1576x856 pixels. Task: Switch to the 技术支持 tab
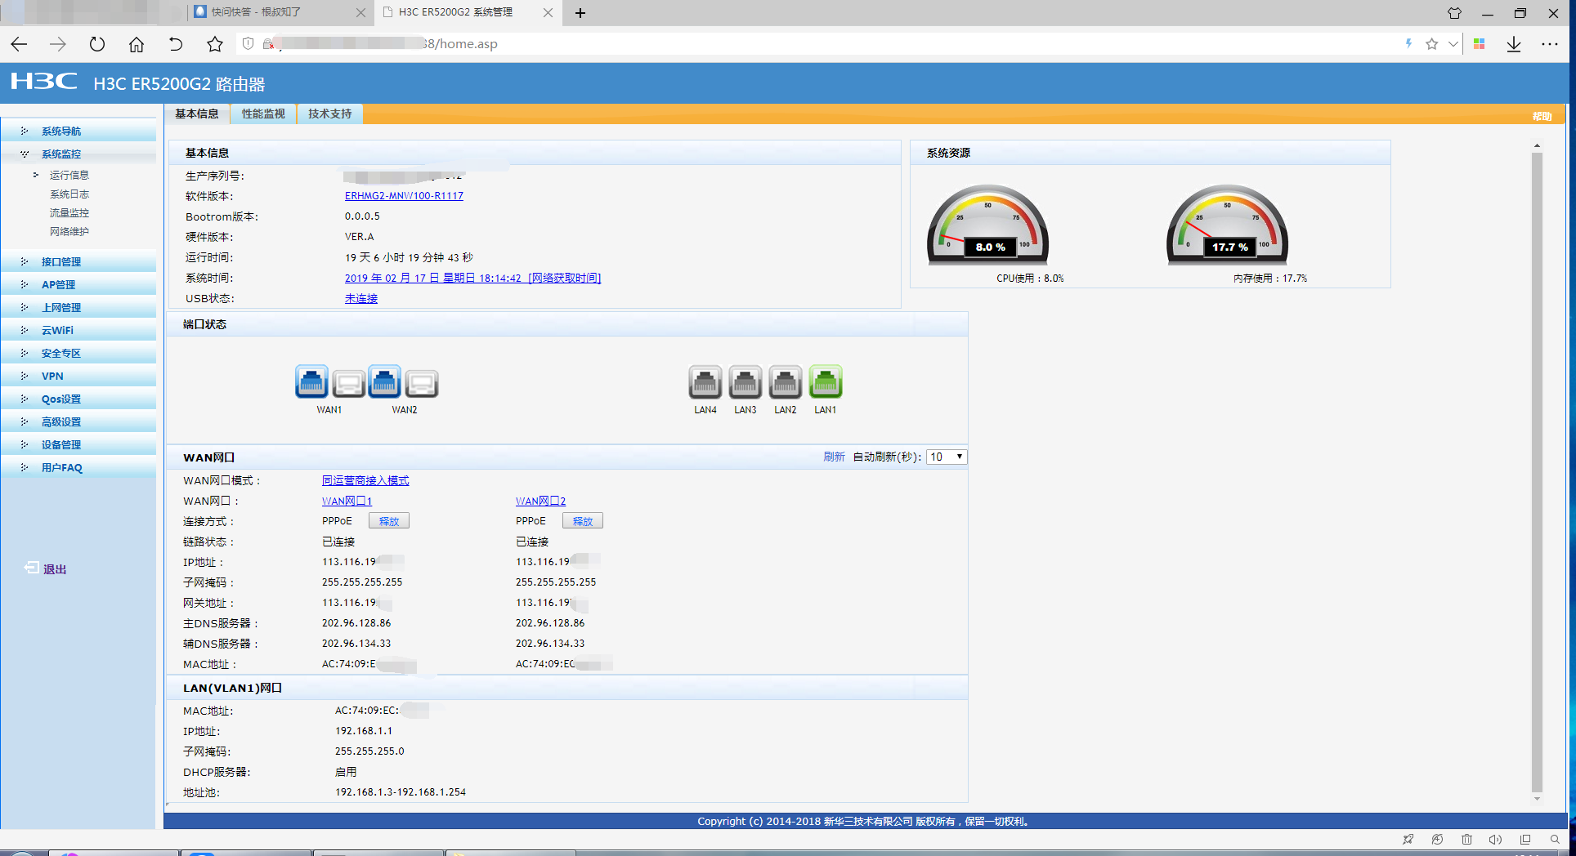tap(330, 114)
